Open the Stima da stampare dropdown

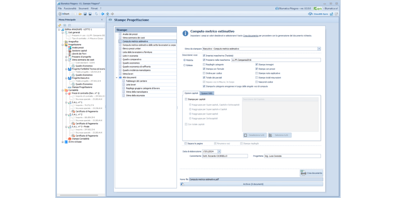[x=319, y=49]
